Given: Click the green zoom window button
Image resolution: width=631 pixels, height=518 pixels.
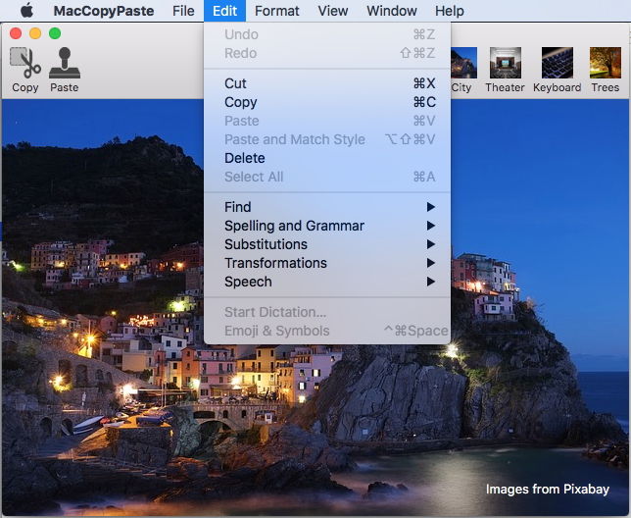Looking at the screenshot, I should pos(55,33).
